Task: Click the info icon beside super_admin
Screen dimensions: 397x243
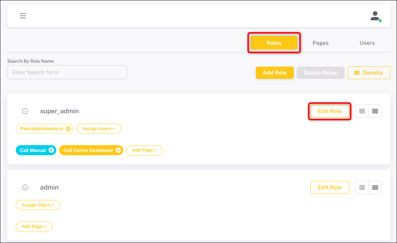Action: 25,111
